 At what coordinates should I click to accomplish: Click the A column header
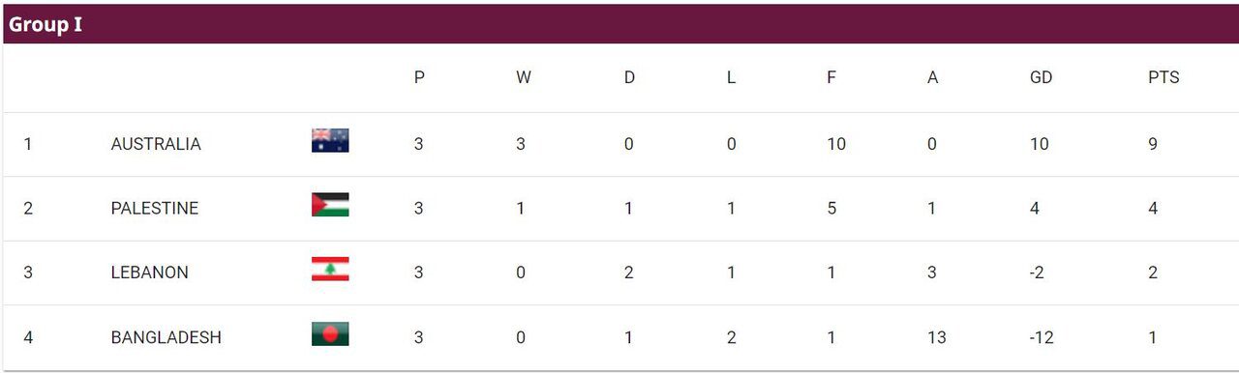point(933,77)
